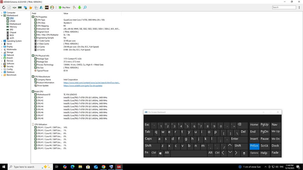Toggle the Caps key on On-Screen Keyboard

150,139
